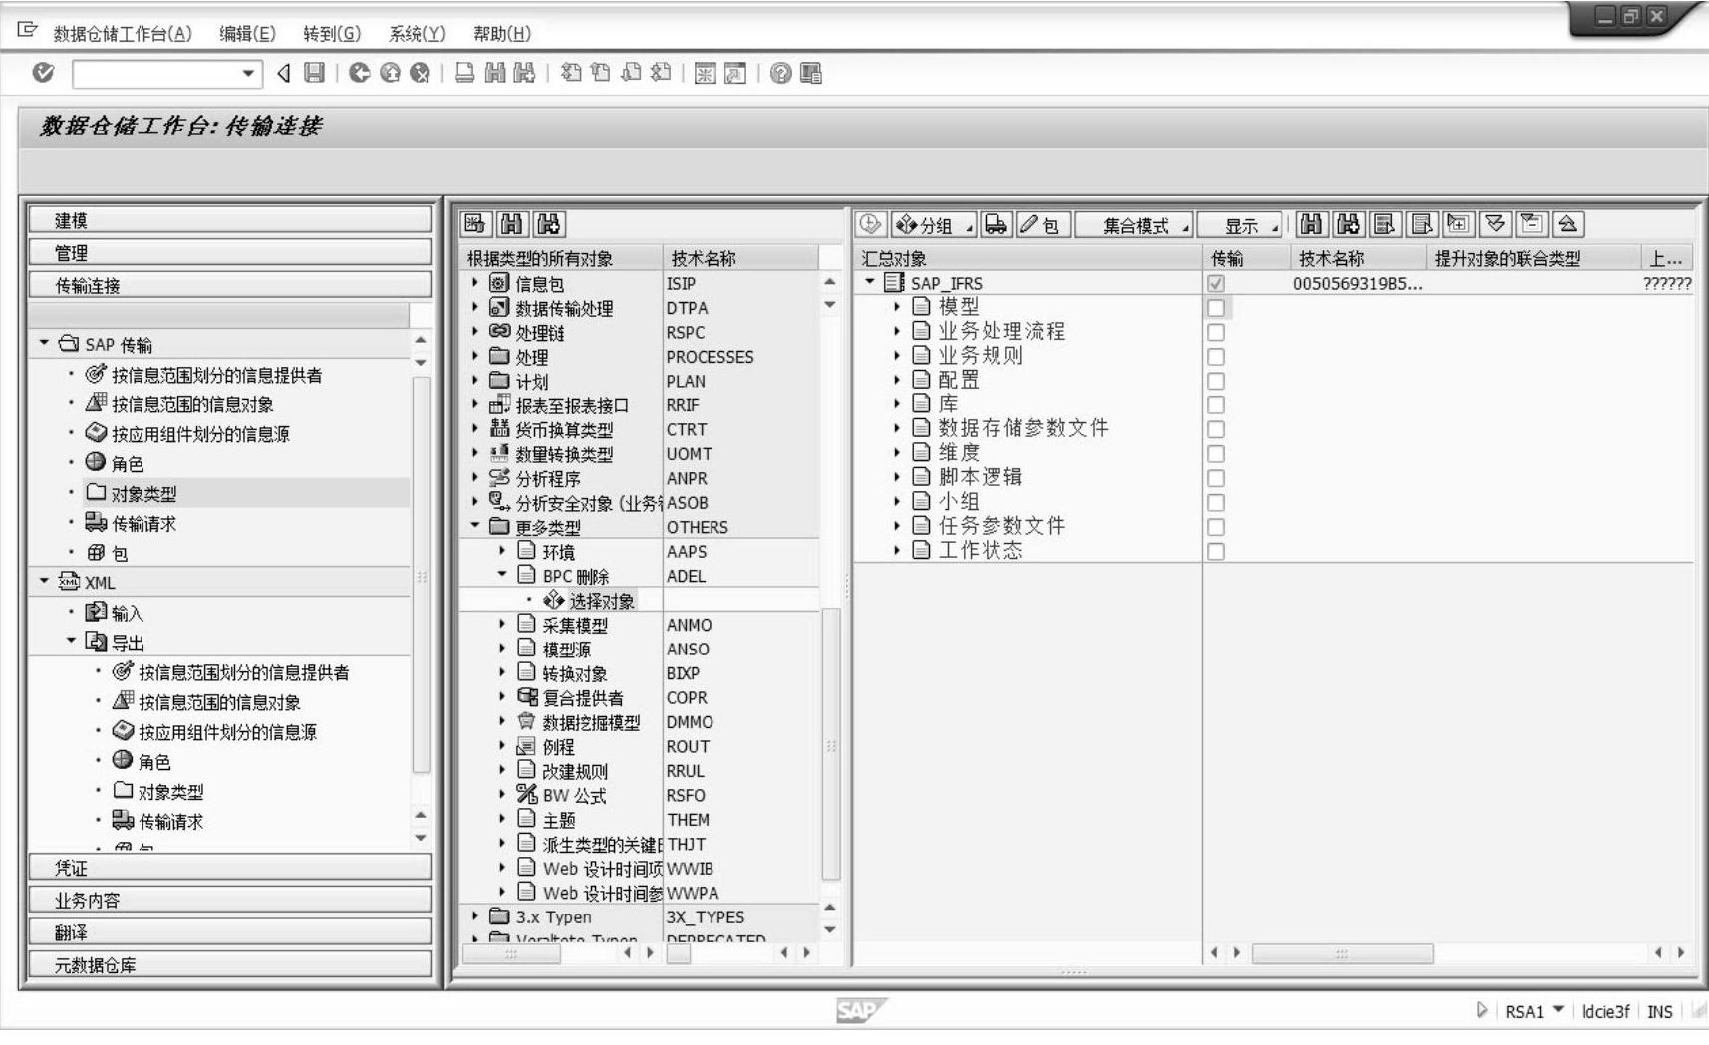1709x1045 pixels.
Task: Collapse the 更多类型 OTHERS node
Action: (x=475, y=526)
